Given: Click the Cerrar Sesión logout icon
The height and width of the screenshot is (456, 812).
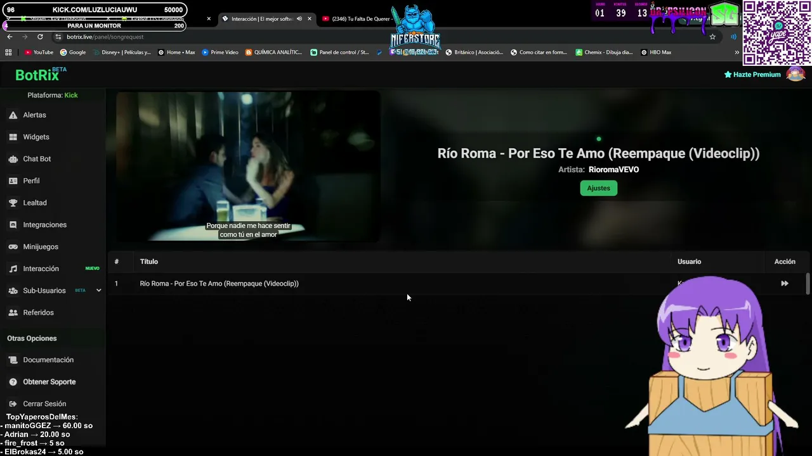Looking at the screenshot, I should tap(13, 404).
